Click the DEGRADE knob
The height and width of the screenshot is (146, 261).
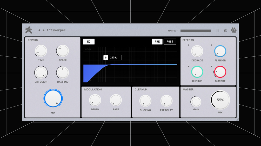(197, 51)
